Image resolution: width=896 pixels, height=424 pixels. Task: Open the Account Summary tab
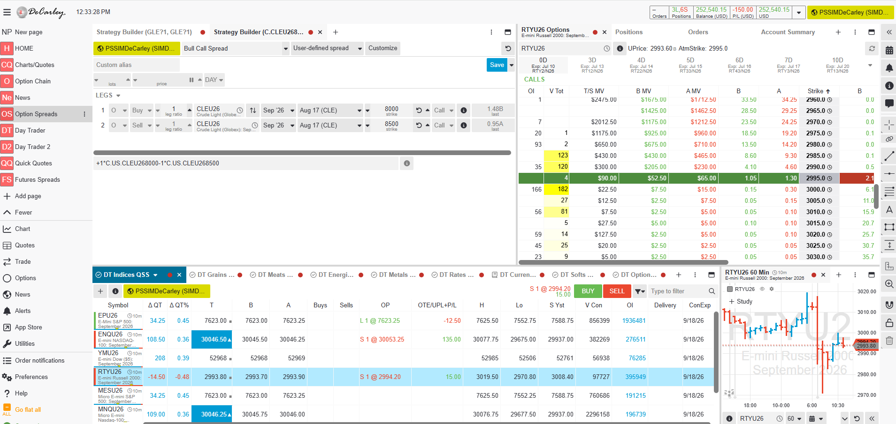click(x=788, y=32)
